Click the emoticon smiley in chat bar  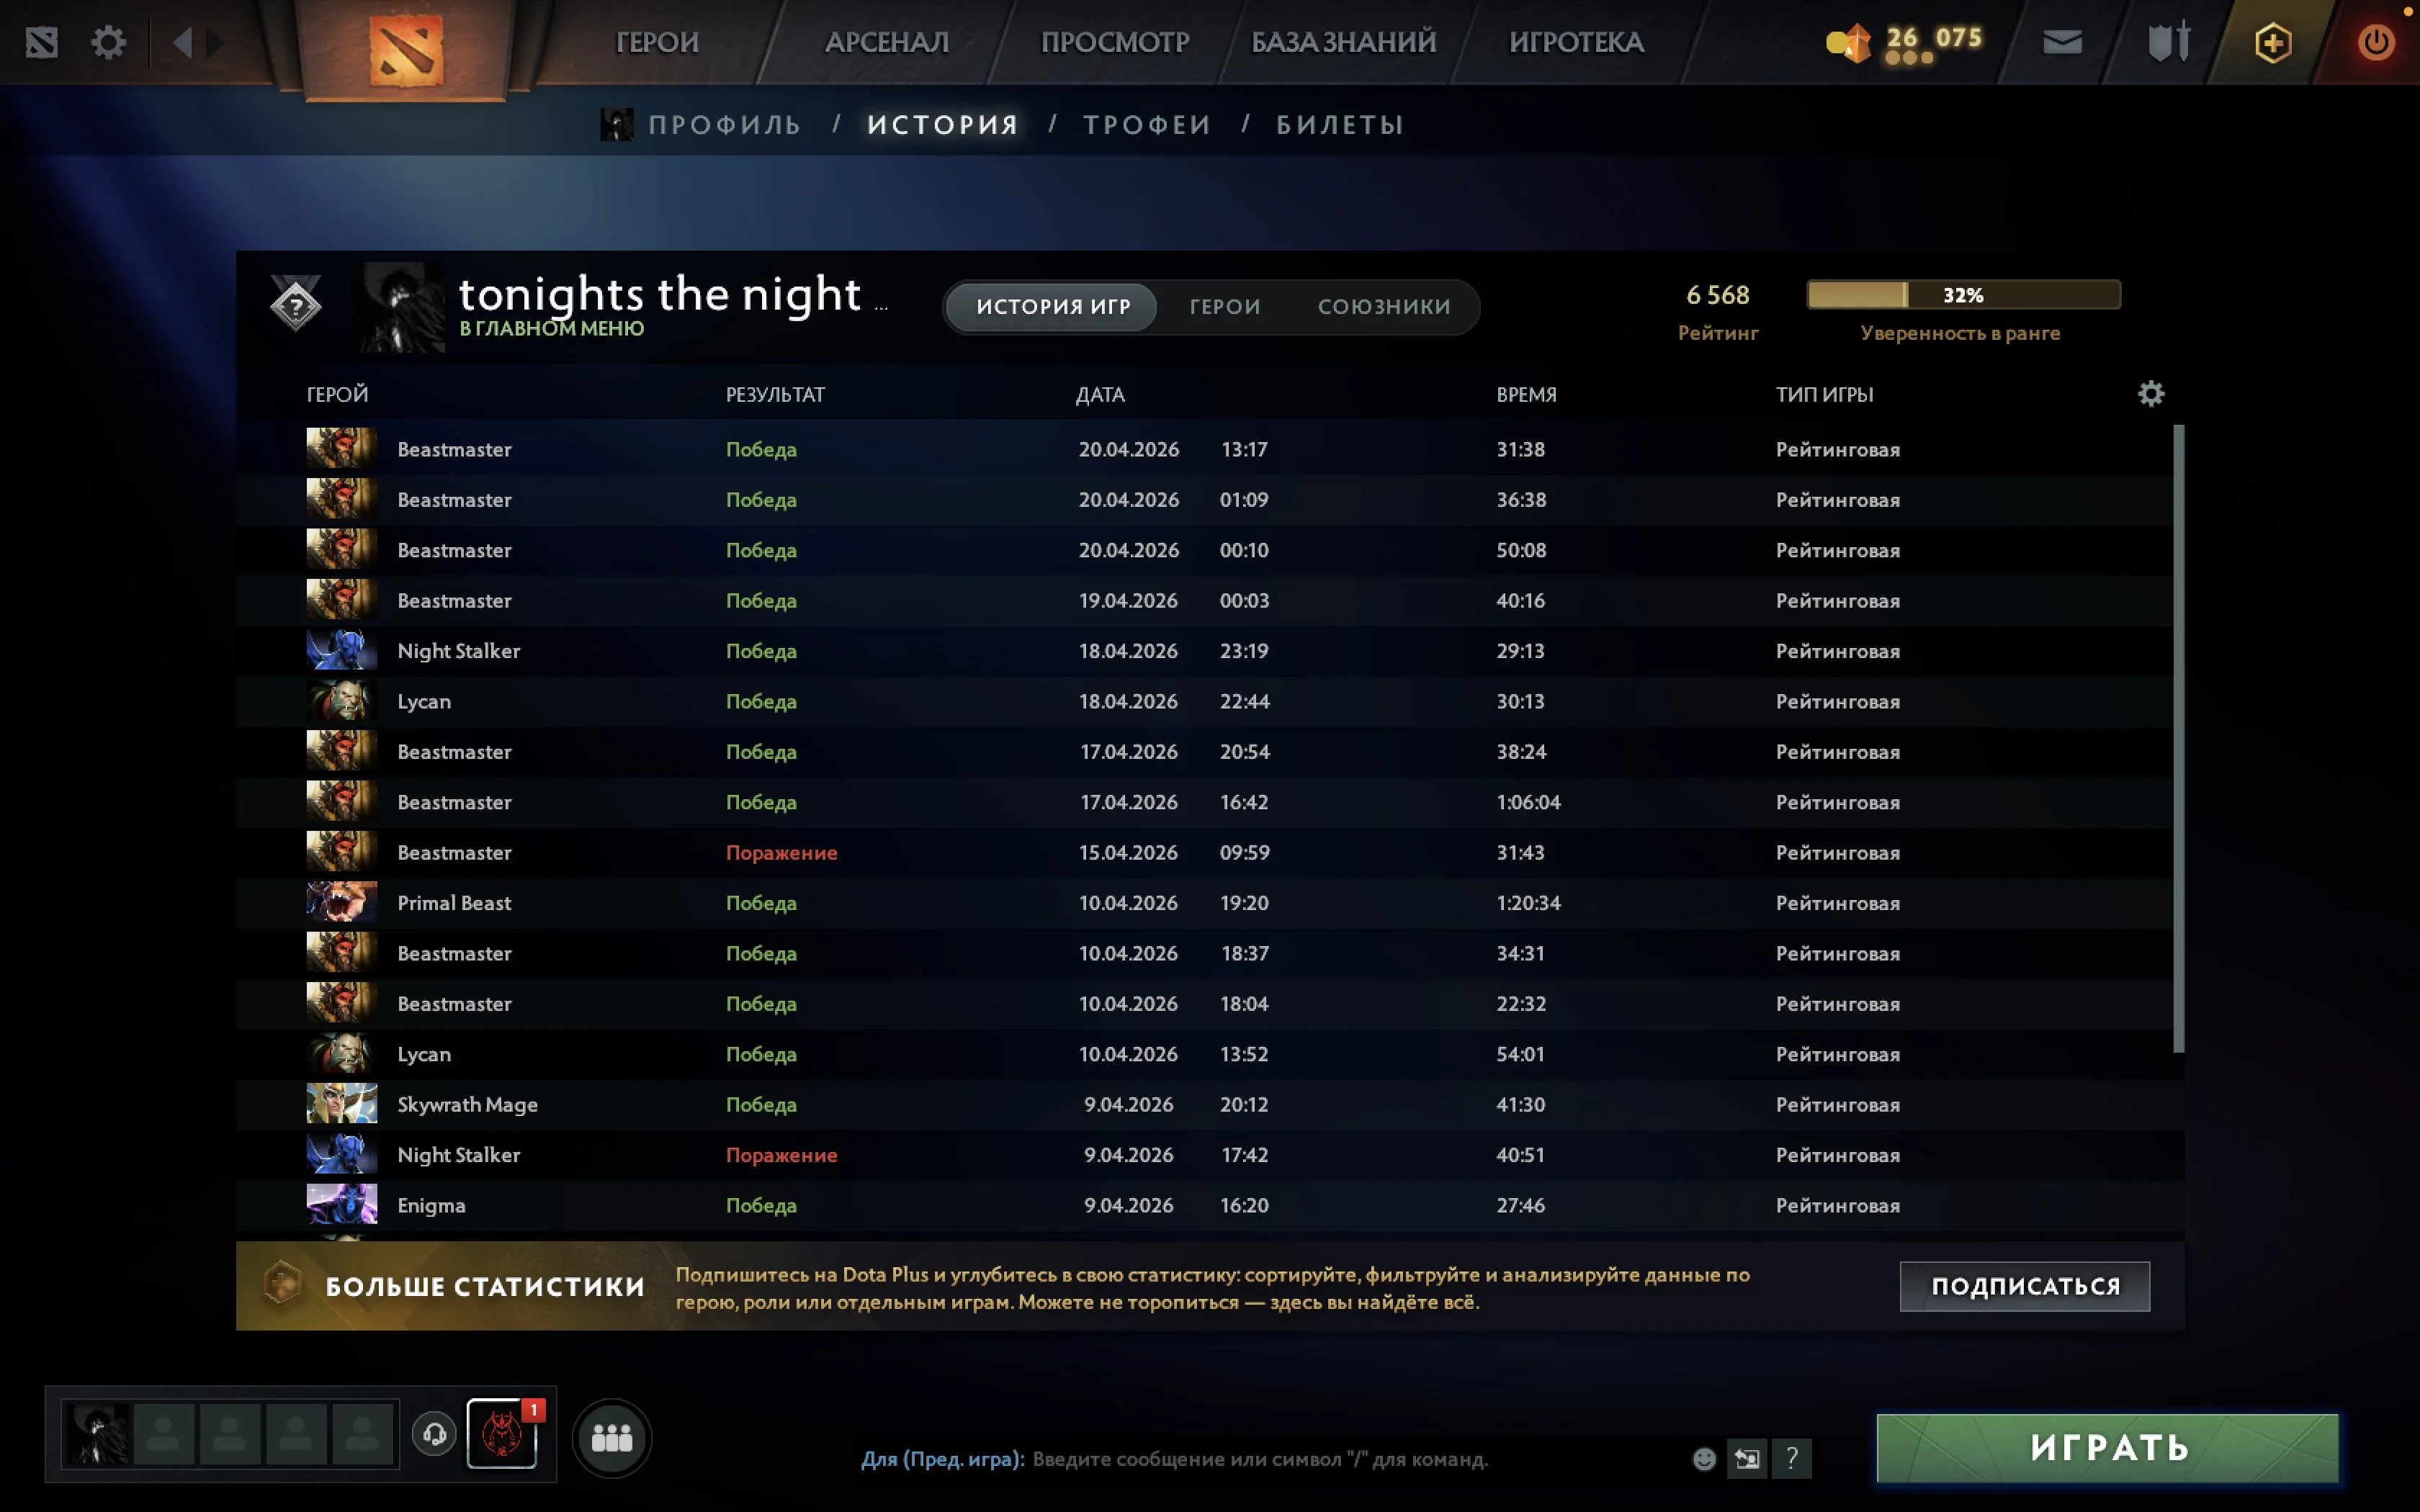pyautogui.click(x=1704, y=1459)
